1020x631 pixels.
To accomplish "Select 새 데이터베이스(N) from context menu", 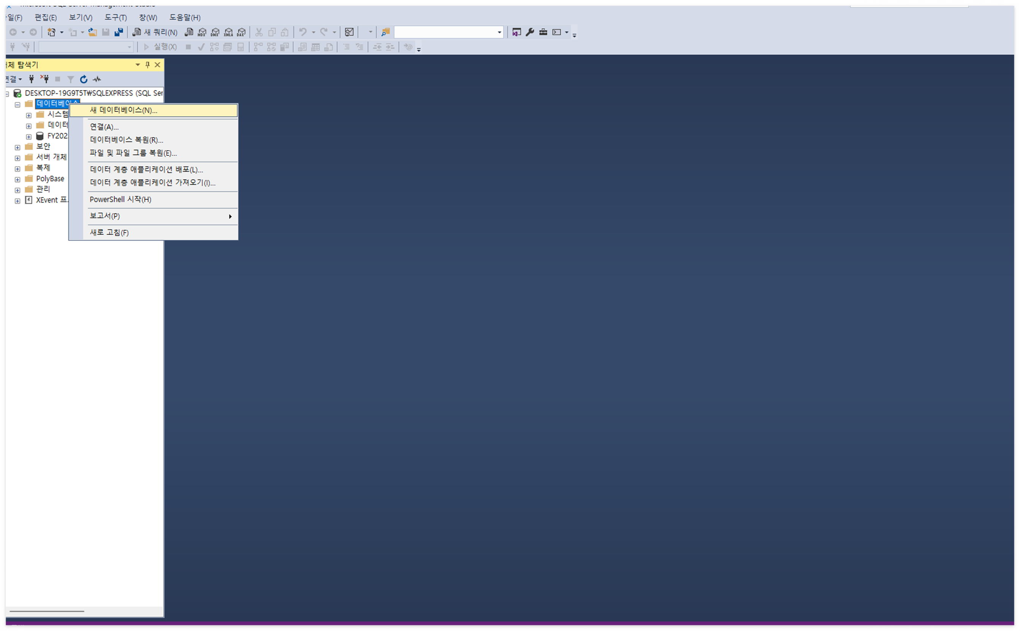I will 124,111.
